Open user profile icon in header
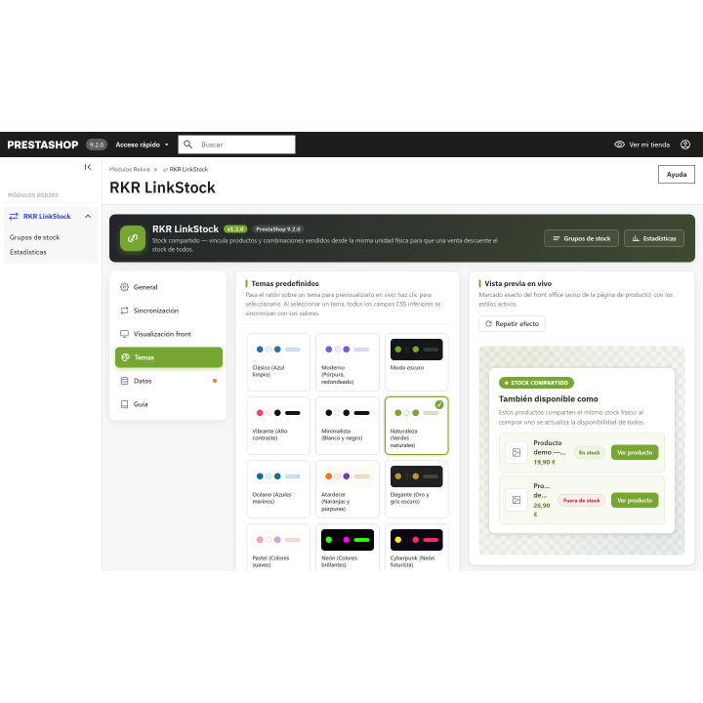Screen dimensions: 703x703 point(685,145)
